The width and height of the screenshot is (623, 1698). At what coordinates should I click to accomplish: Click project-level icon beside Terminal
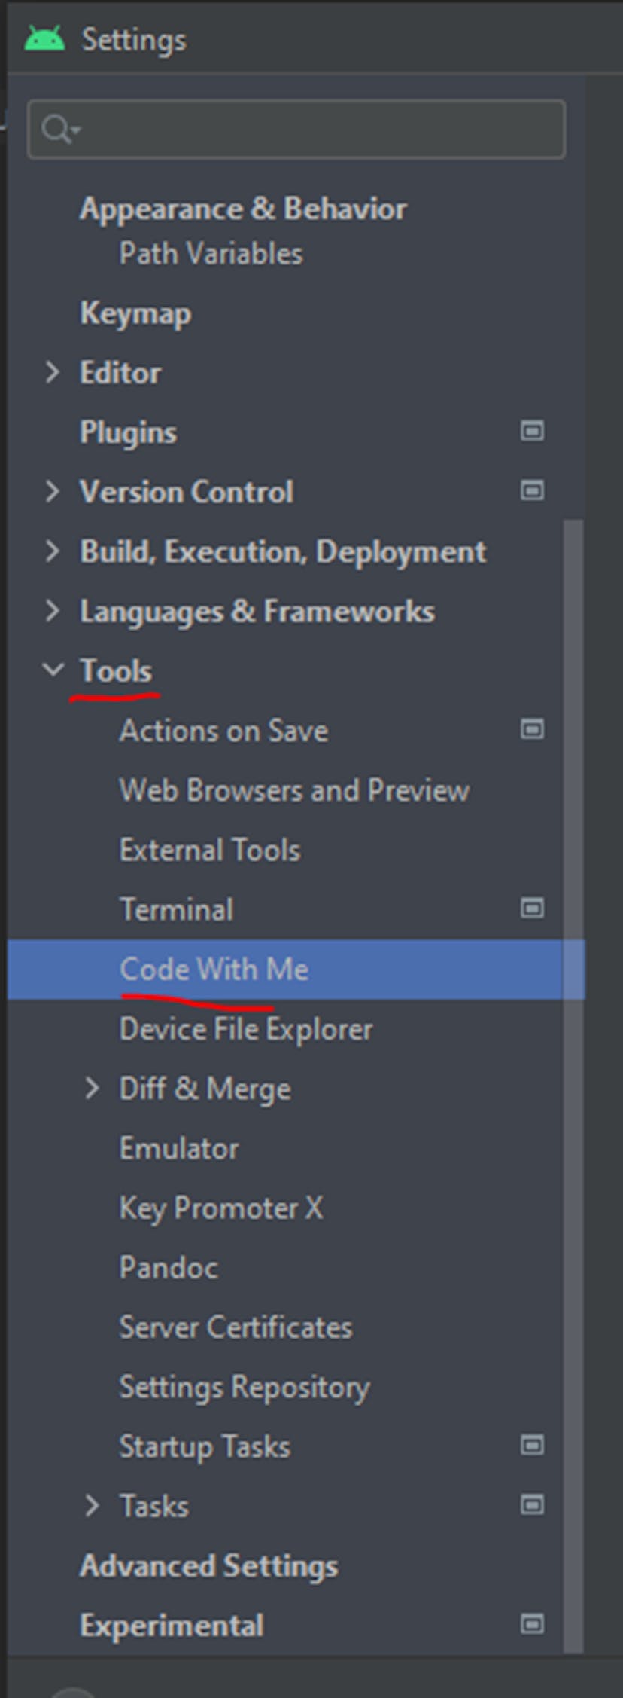532,909
